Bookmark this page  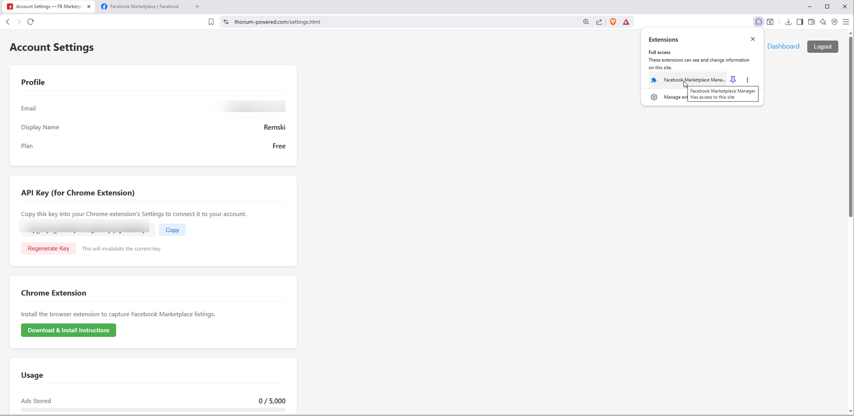pyautogui.click(x=211, y=22)
